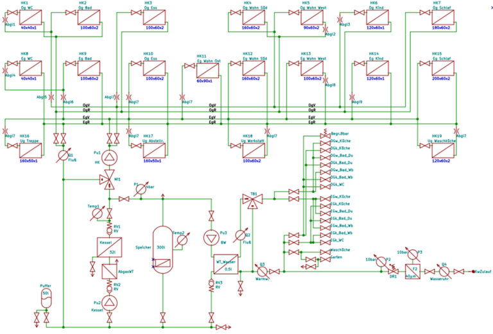Click the OGk_WC shut-off valve

[325, 187]
